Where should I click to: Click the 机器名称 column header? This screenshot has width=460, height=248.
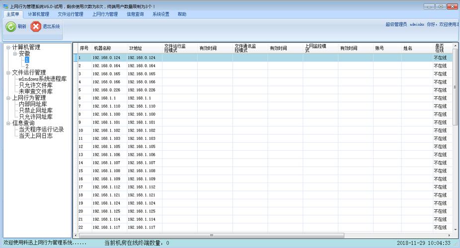pyautogui.click(x=102, y=49)
